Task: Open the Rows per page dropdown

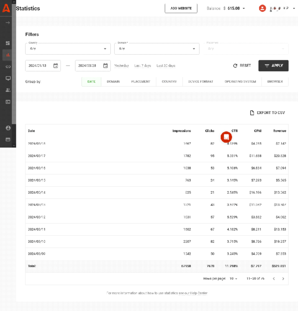Action: 233,279
